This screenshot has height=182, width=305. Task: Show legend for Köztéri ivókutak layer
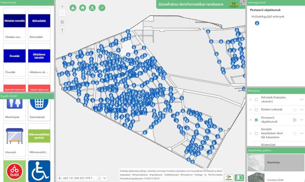point(295,110)
